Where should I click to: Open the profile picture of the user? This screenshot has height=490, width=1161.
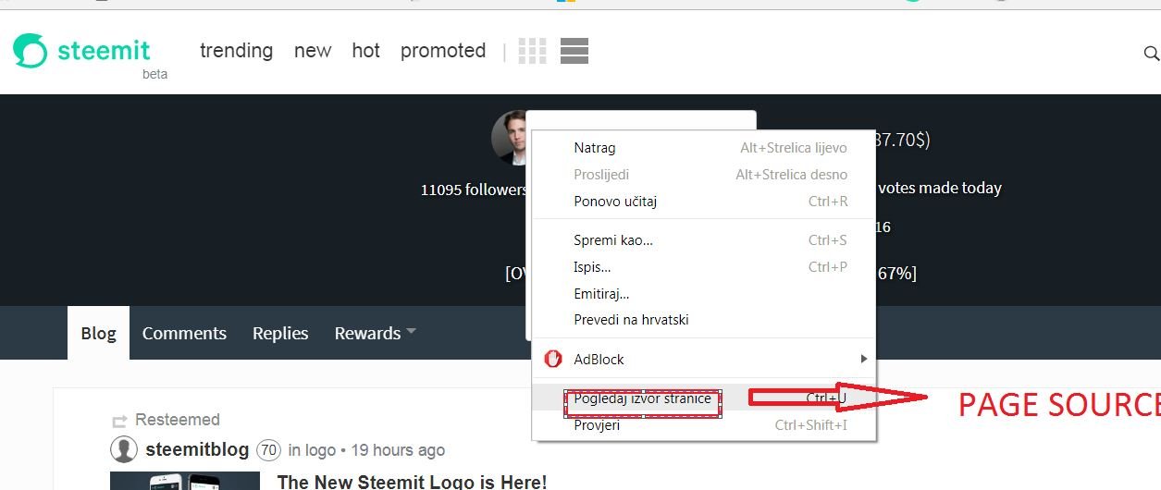[x=509, y=138]
